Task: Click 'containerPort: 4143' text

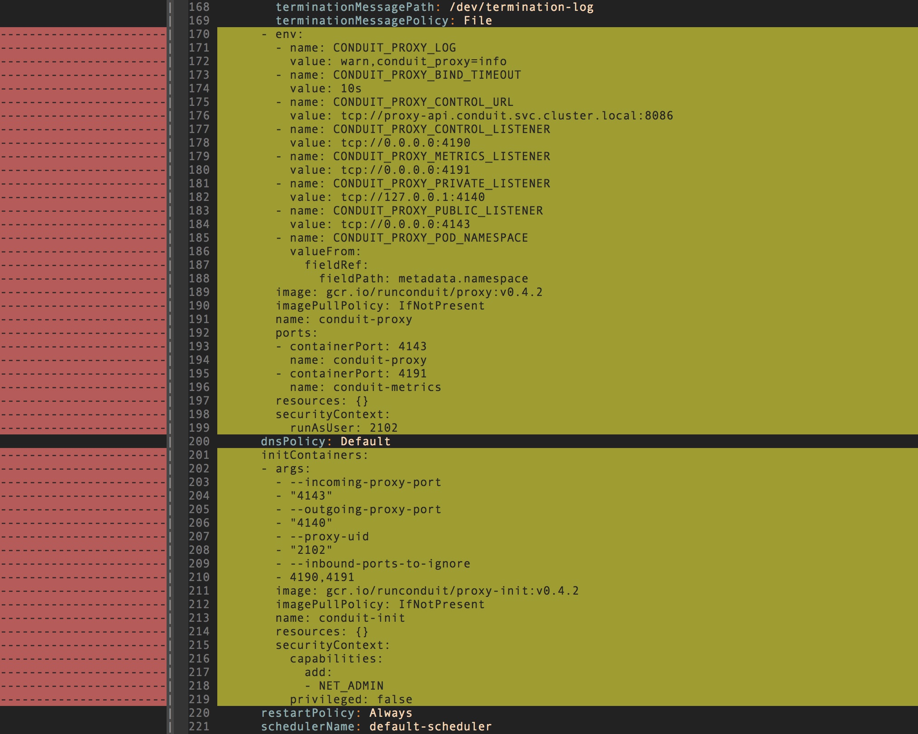Action: click(359, 347)
